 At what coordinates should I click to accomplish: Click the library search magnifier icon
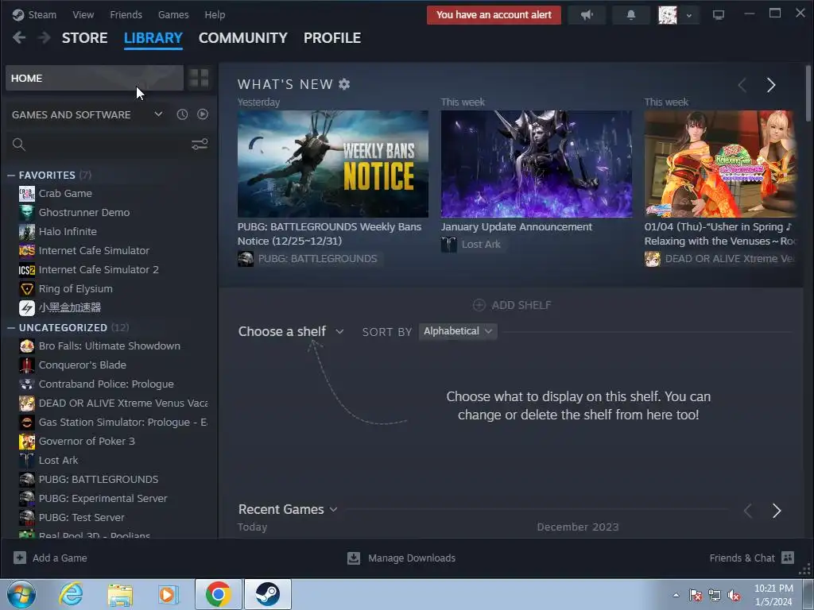pos(19,145)
